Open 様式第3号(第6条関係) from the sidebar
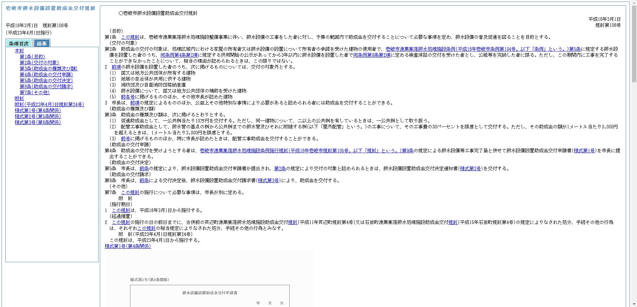The width and height of the screenshot is (637, 307). 37,122
